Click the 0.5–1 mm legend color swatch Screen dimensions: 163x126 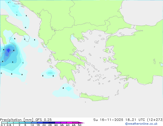click(x=10, y=123)
